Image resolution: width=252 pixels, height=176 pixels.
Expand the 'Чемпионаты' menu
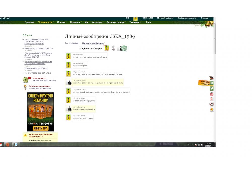tap(46, 22)
